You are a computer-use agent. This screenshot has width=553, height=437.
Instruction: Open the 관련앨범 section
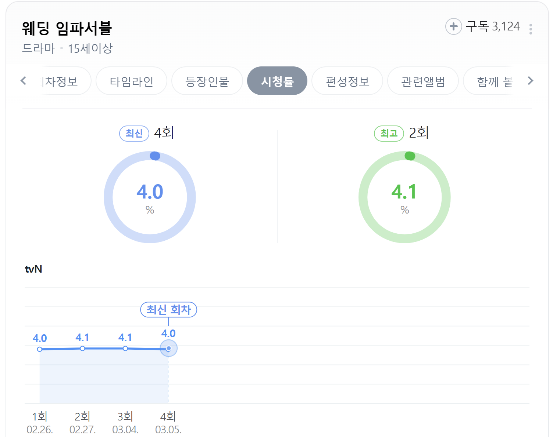(423, 81)
